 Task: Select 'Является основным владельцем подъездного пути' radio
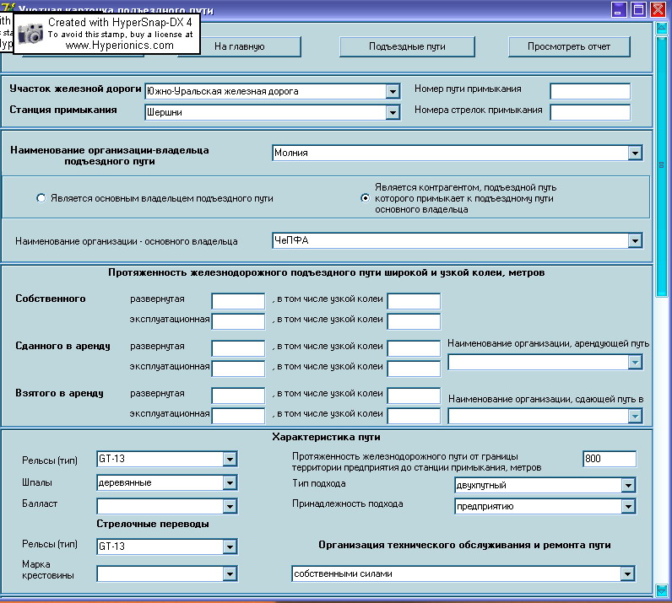pyautogui.click(x=41, y=198)
